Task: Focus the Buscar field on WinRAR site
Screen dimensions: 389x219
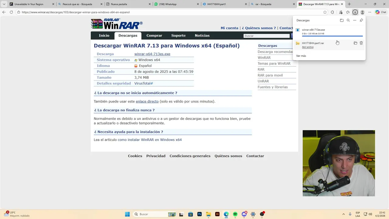Action: click(x=267, y=36)
